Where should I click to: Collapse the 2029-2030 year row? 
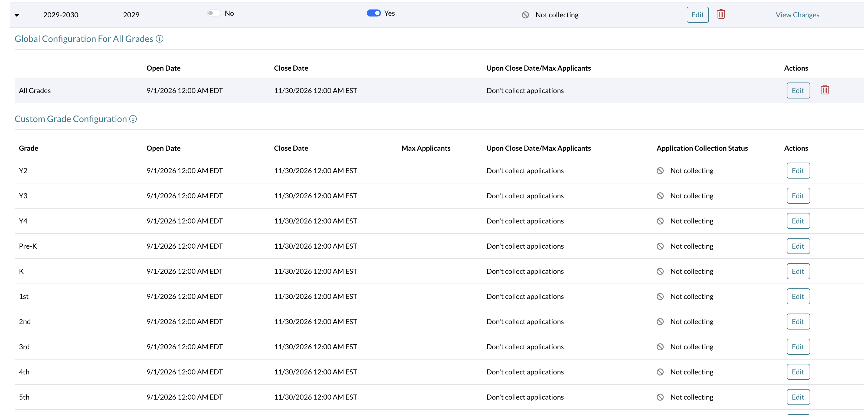point(17,15)
